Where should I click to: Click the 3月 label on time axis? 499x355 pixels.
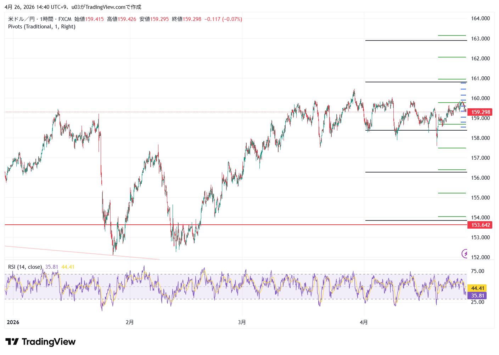242,322
